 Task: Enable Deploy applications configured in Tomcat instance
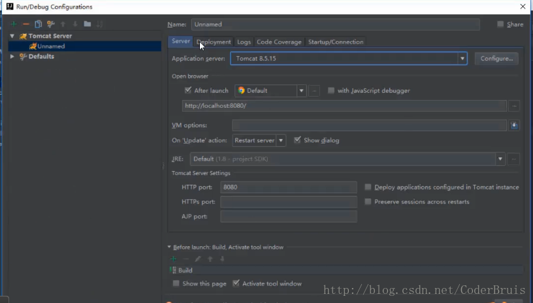coord(368,187)
